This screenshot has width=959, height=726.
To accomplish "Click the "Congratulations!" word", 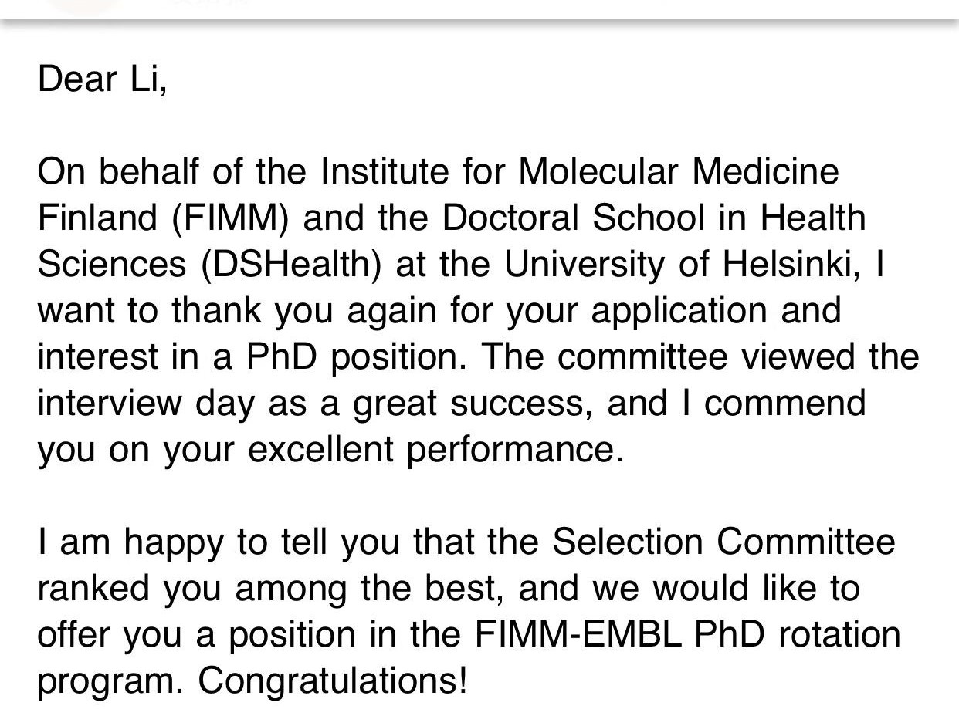I will (x=333, y=682).
